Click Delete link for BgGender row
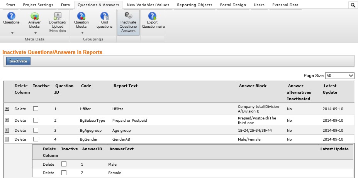The width and height of the screenshot is (358, 178). (20, 139)
